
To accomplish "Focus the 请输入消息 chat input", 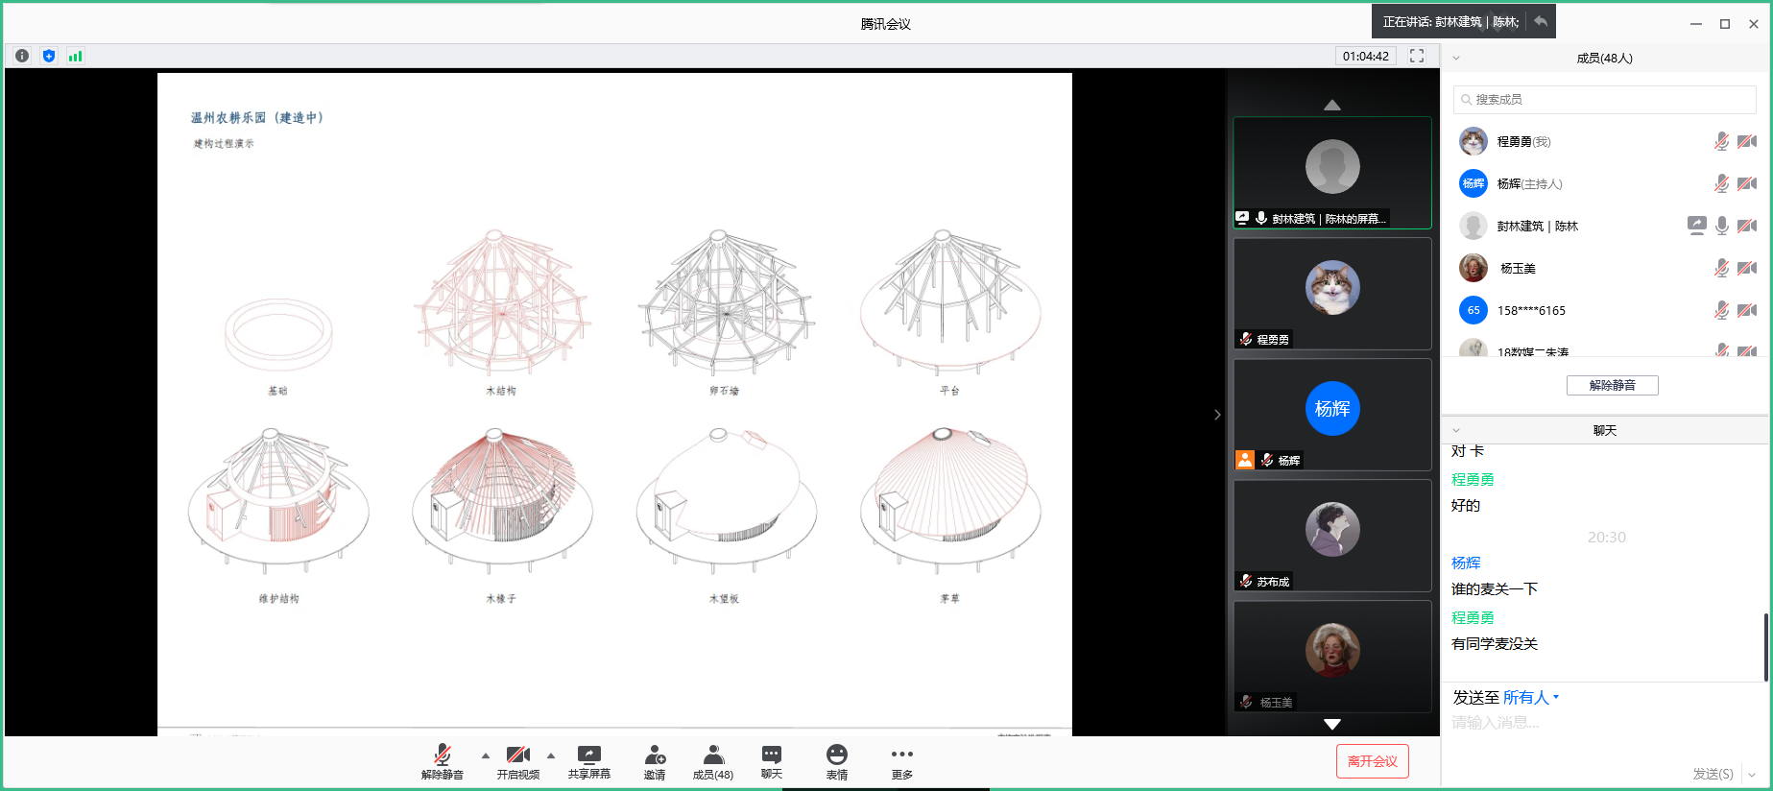I will (1605, 723).
